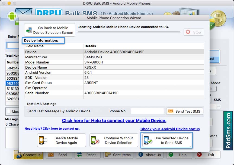Select the Android Version row
The width and height of the screenshot is (234, 165).
114,72
